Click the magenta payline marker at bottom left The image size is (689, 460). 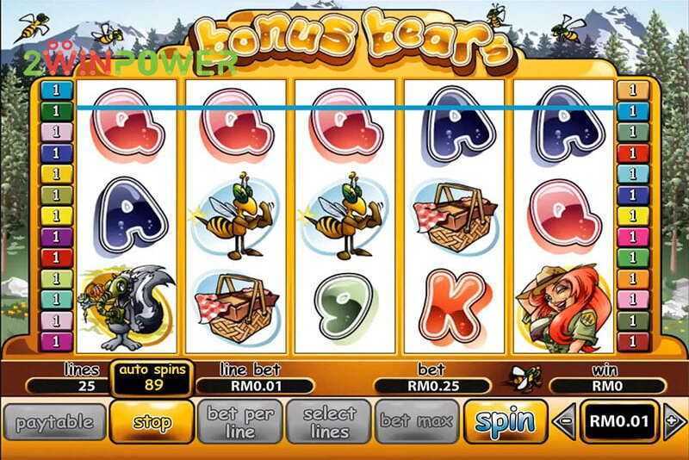(x=56, y=342)
